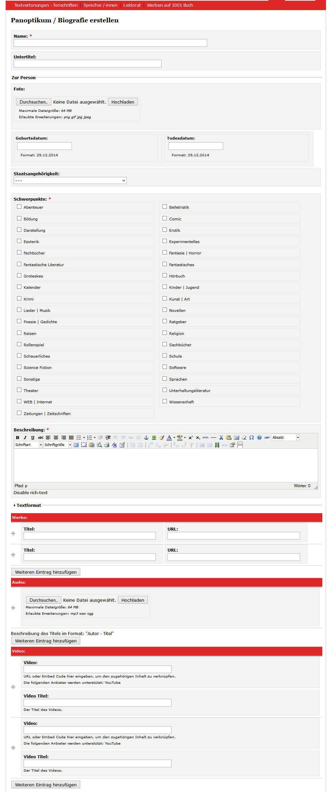
Task: Add another entry under Video
Action: tap(46, 785)
